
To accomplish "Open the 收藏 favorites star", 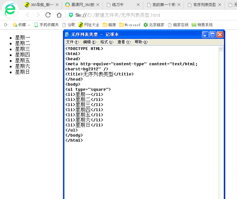I will 15,25.
